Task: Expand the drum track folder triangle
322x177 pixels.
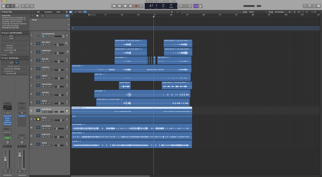Action: coord(35,119)
